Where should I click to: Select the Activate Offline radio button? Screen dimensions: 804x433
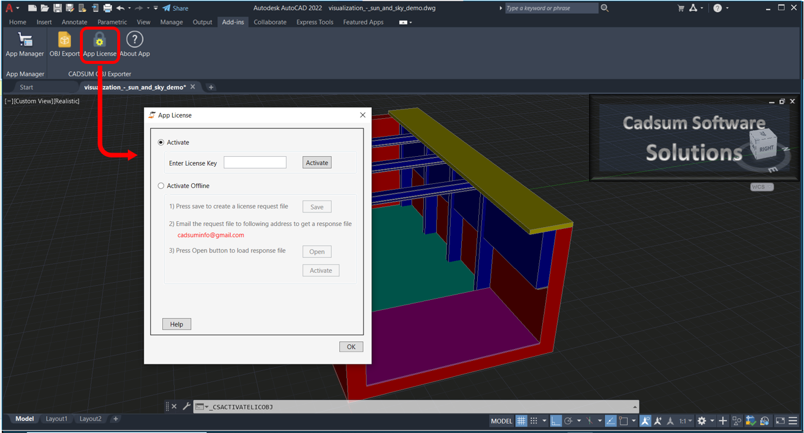[x=160, y=185]
